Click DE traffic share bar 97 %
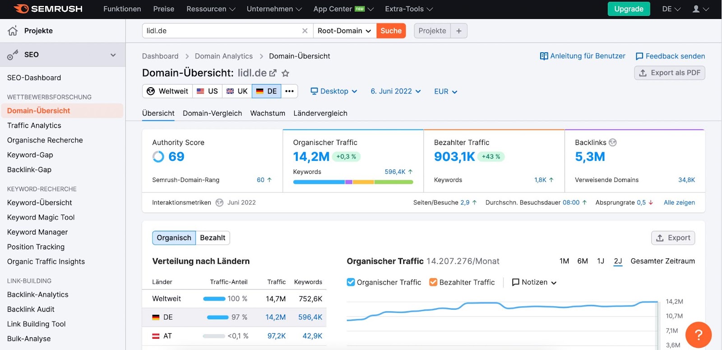 (218, 317)
